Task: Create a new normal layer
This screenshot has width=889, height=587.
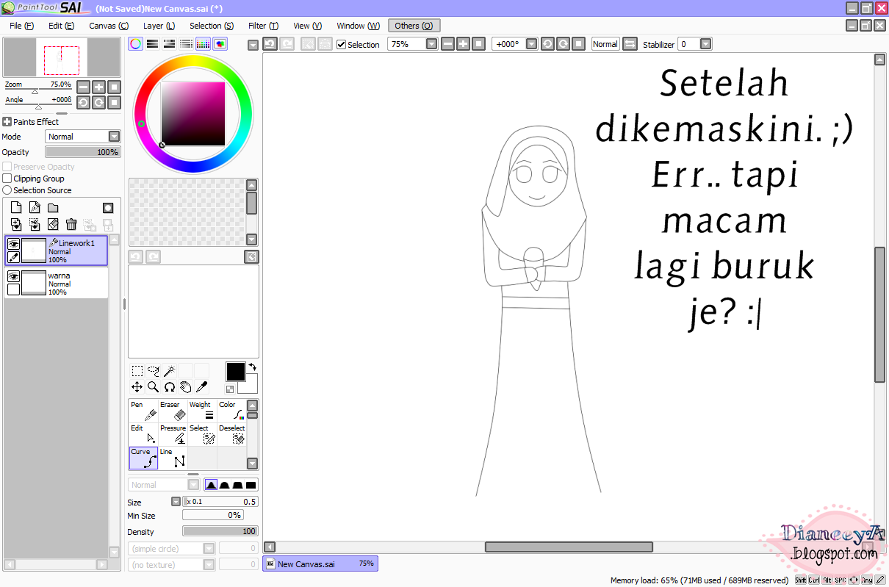Action: [16, 208]
